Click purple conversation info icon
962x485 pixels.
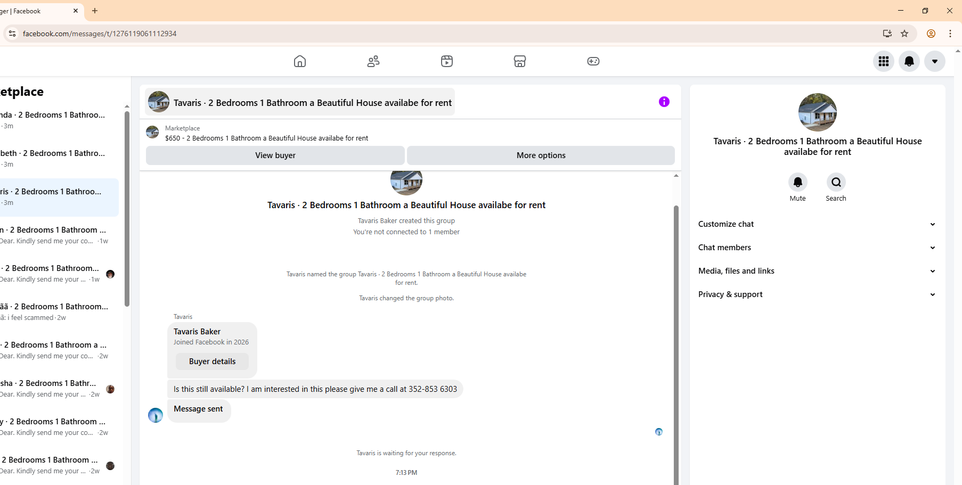[664, 102]
